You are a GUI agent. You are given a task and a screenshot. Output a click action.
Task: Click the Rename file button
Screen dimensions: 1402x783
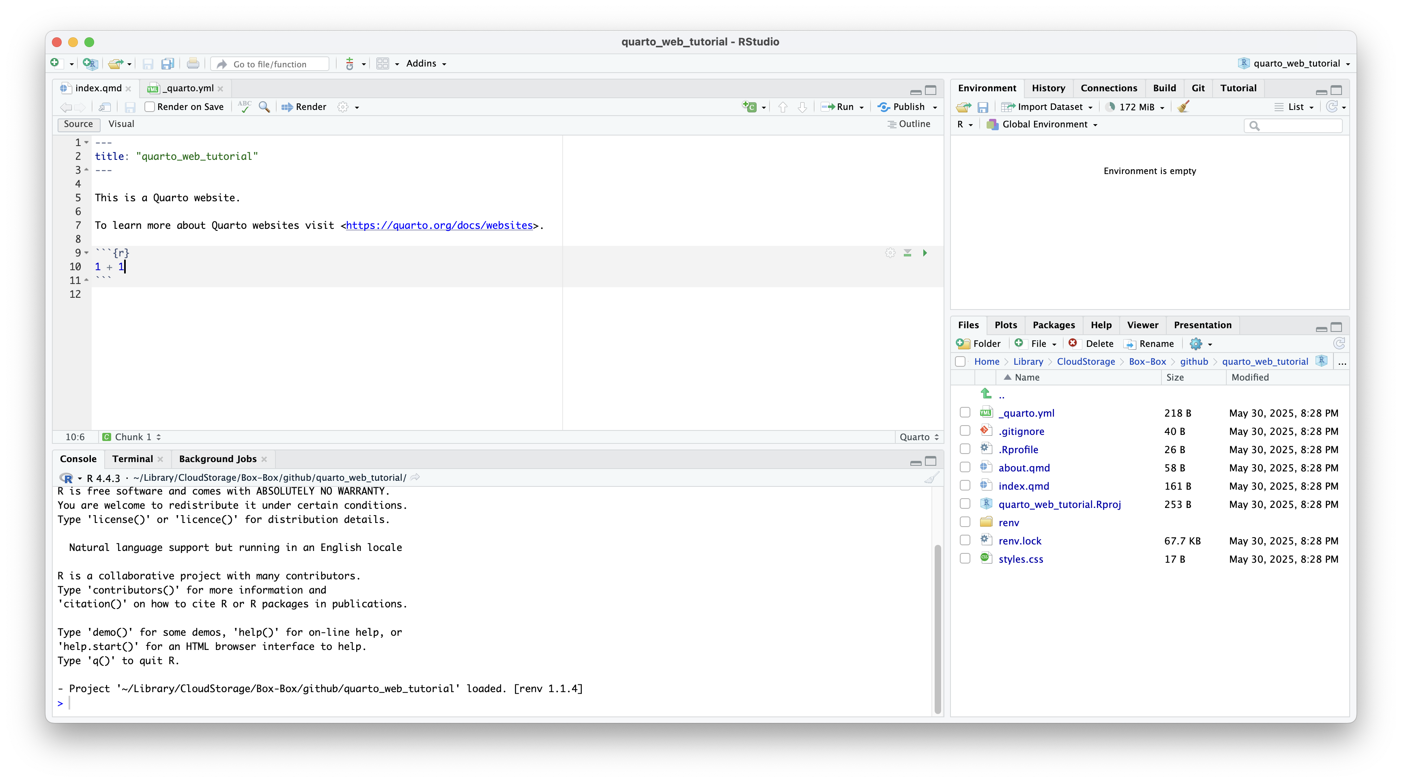pyautogui.click(x=1149, y=343)
